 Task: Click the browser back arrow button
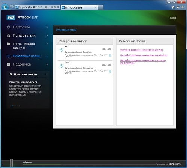pyautogui.click(x=5, y=7)
